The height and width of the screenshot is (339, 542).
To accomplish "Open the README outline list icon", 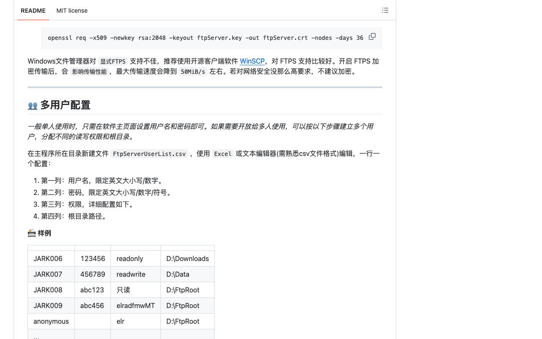I will click(385, 10).
